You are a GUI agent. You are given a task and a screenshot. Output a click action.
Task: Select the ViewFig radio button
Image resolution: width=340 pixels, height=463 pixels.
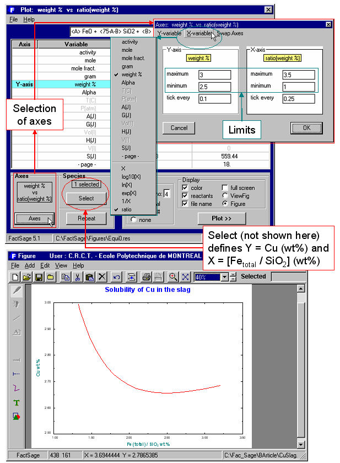click(225, 196)
